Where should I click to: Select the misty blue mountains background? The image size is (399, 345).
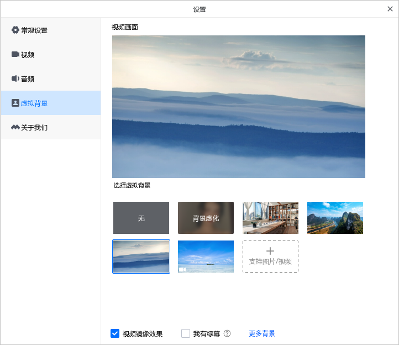click(x=141, y=257)
